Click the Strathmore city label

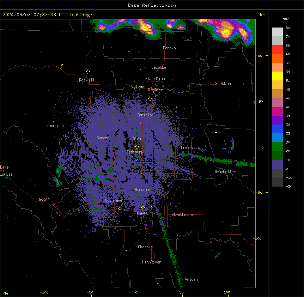coord(182,214)
